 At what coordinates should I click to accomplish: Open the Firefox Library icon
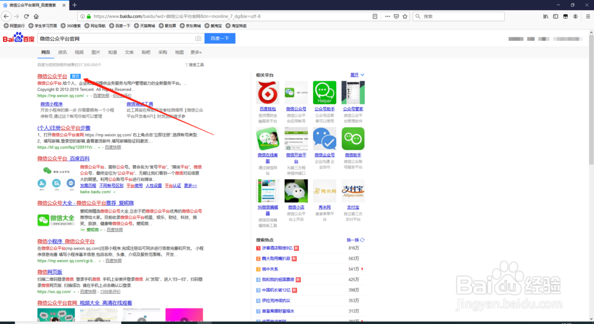point(545,16)
